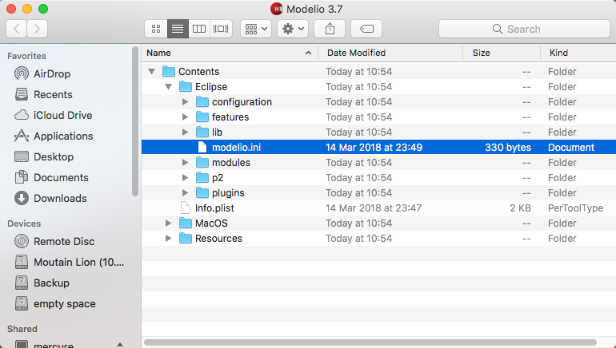Switch to cover flow view
The image size is (616, 348).
coord(221,29)
